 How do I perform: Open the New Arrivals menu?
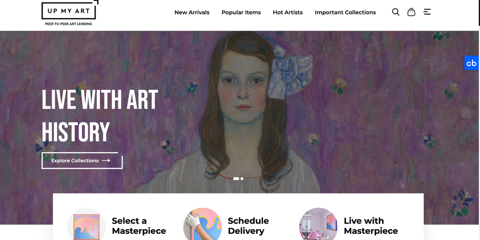click(x=192, y=12)
